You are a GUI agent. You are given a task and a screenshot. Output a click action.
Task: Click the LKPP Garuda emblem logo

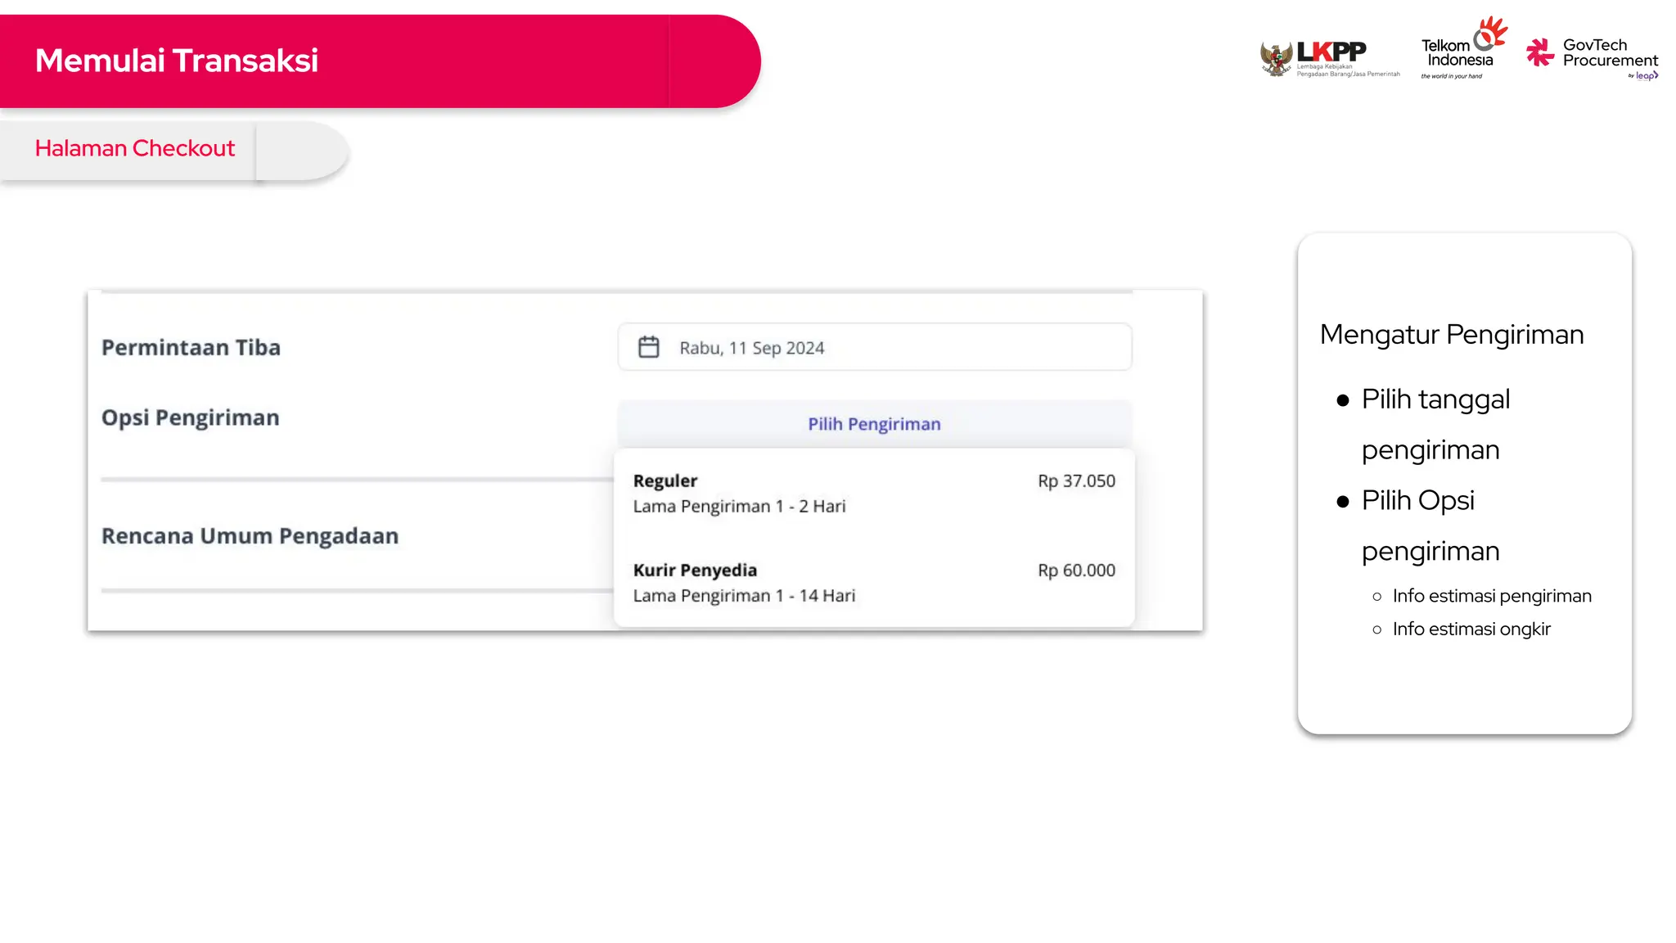click(1275, 59)
